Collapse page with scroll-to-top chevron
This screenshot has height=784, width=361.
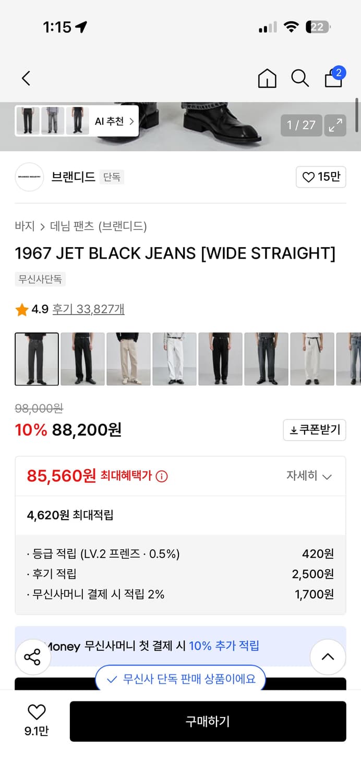(328, 657)
